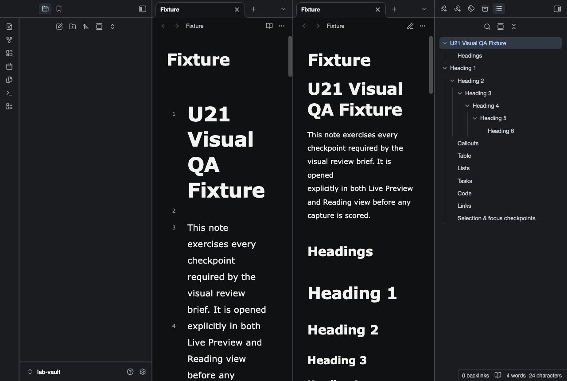This screenshot has width=567, height=381.
Task: Open vault settings gear
Action: [143, 372]
